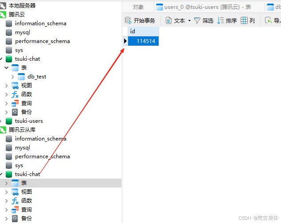The image size is (281, 223).
Task: Click 函数 fx icon under 腾讯云从库
Action: (x=15, y=201)
